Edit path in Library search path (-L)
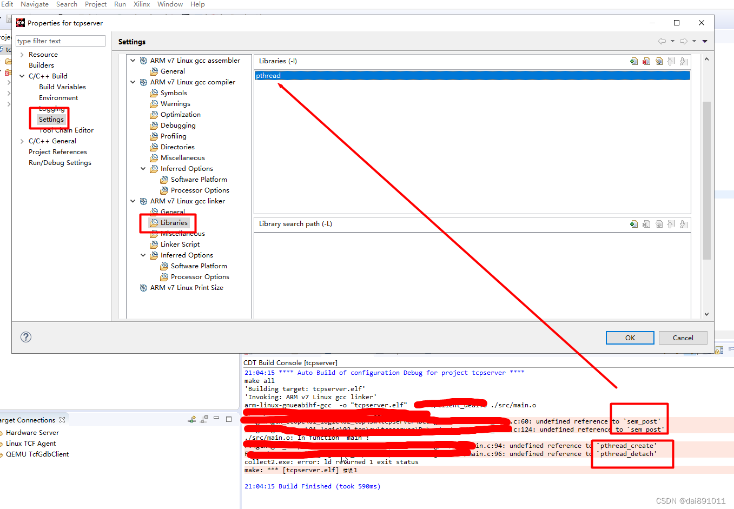 tap(659, 224)
